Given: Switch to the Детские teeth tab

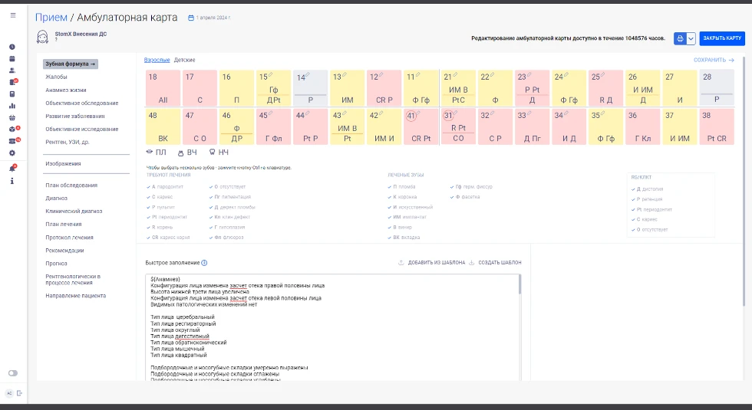Looking at the screenshot, I should click(184, 60).
